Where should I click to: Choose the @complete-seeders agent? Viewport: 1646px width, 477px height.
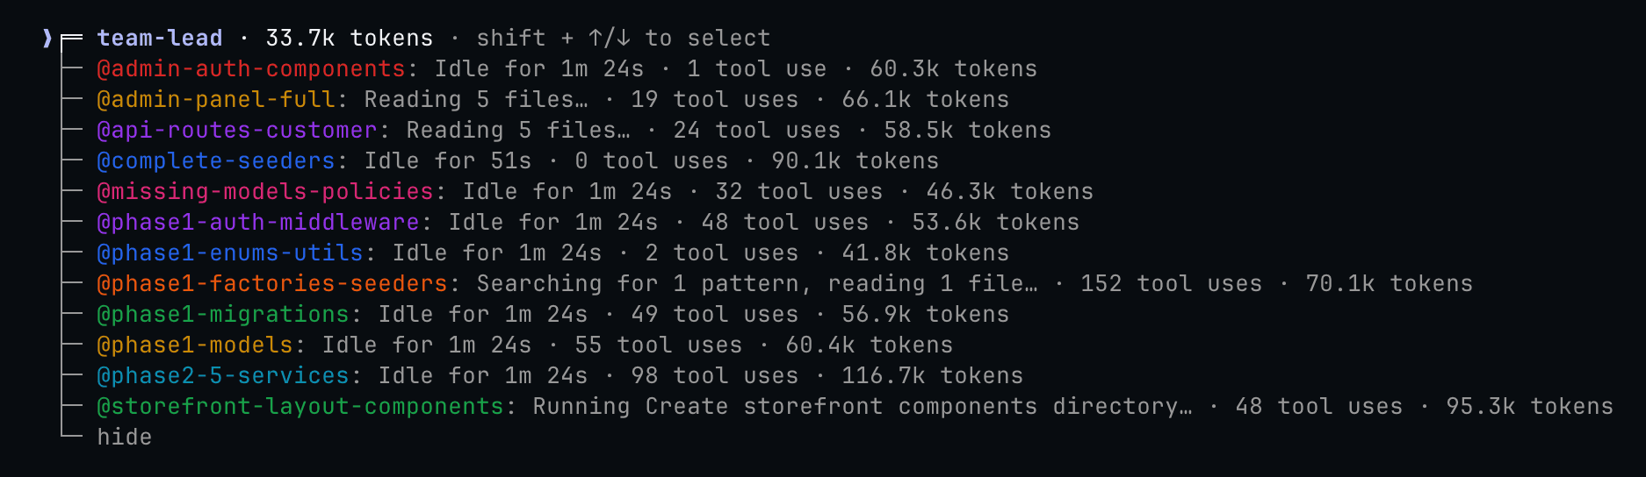[x=215, y=161]
